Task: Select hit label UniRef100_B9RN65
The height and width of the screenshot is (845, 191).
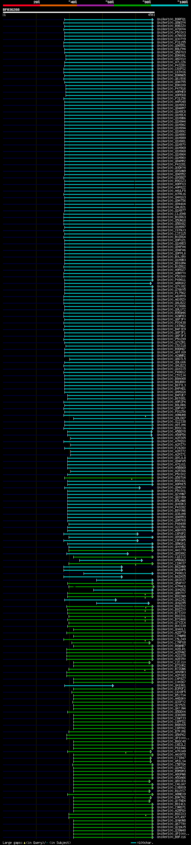Action: click(x=171, y=76)
